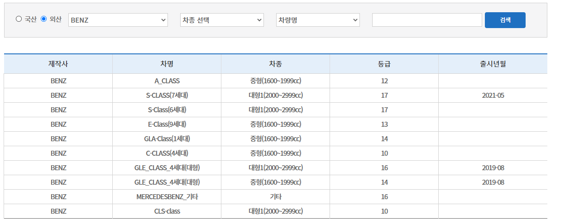Click the 출시년월 column header

pos(493,64)
